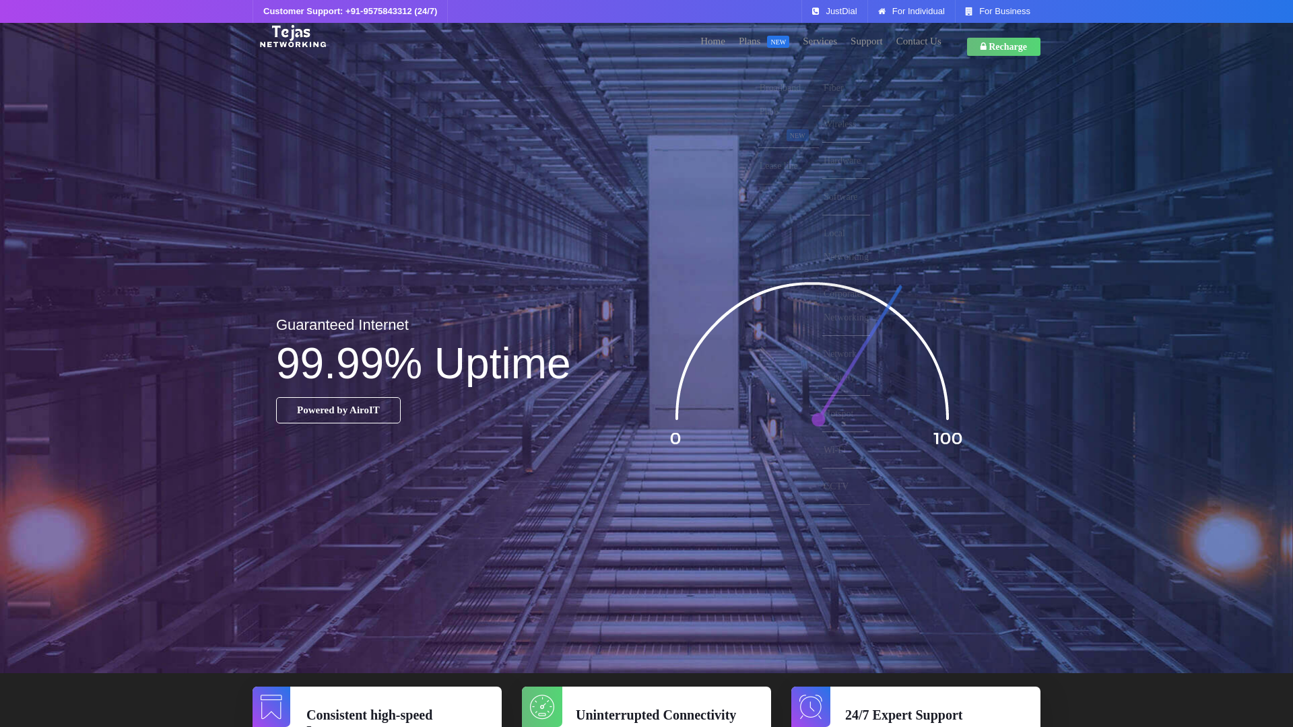Viewport: 1293px width, 727px height.
Task: Click the Customer Support phone number
Action: 350,11
